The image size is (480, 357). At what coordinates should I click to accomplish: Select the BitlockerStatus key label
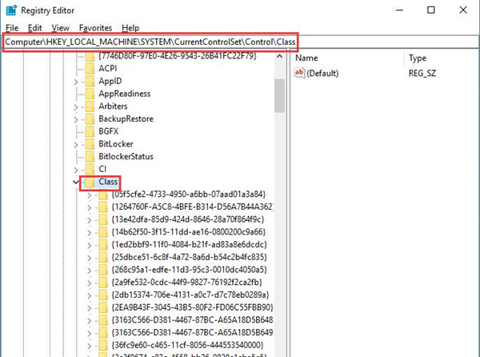pyautogui.click(x=126, y=156)
